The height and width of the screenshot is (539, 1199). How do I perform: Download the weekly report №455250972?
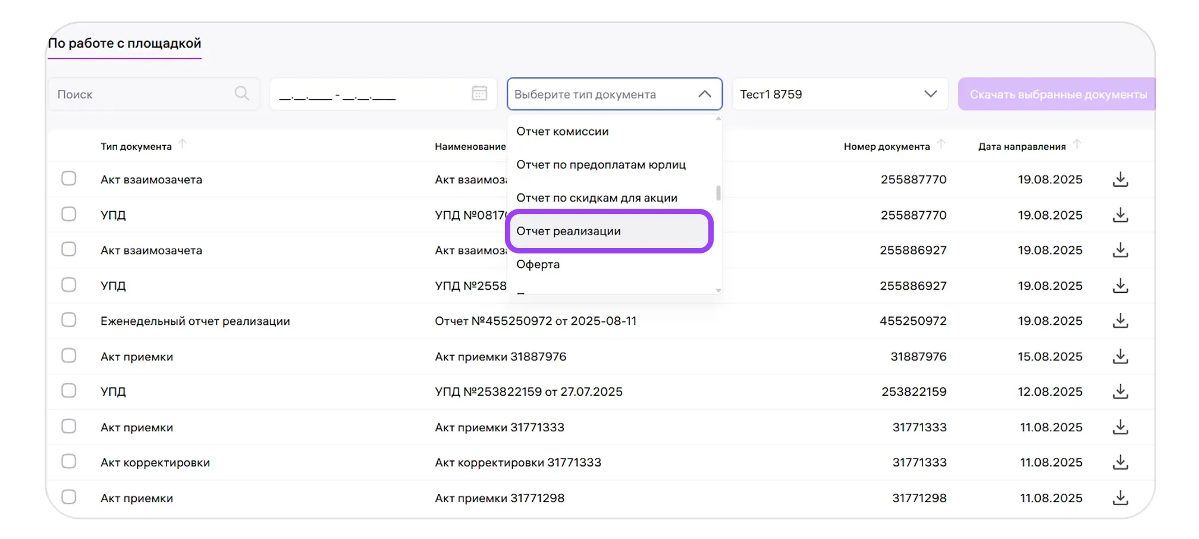[x=1120, y=321]
